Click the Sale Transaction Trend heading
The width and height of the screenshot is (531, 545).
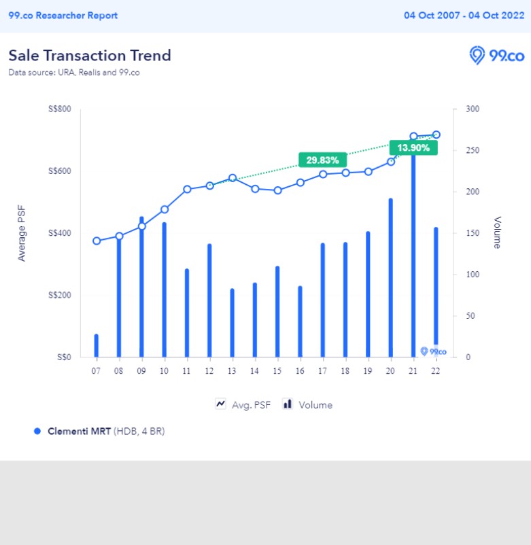tap(90, 56)
